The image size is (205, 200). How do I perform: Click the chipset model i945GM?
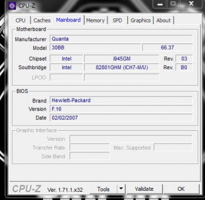click(x=121, y=58)
